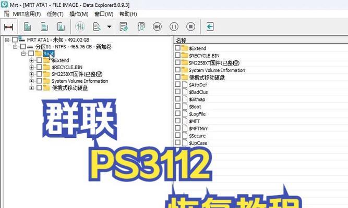Viewport: 348px width, 208px height.
Task: Check the $LogFile file checkbox
Action: tap(177, 113)
